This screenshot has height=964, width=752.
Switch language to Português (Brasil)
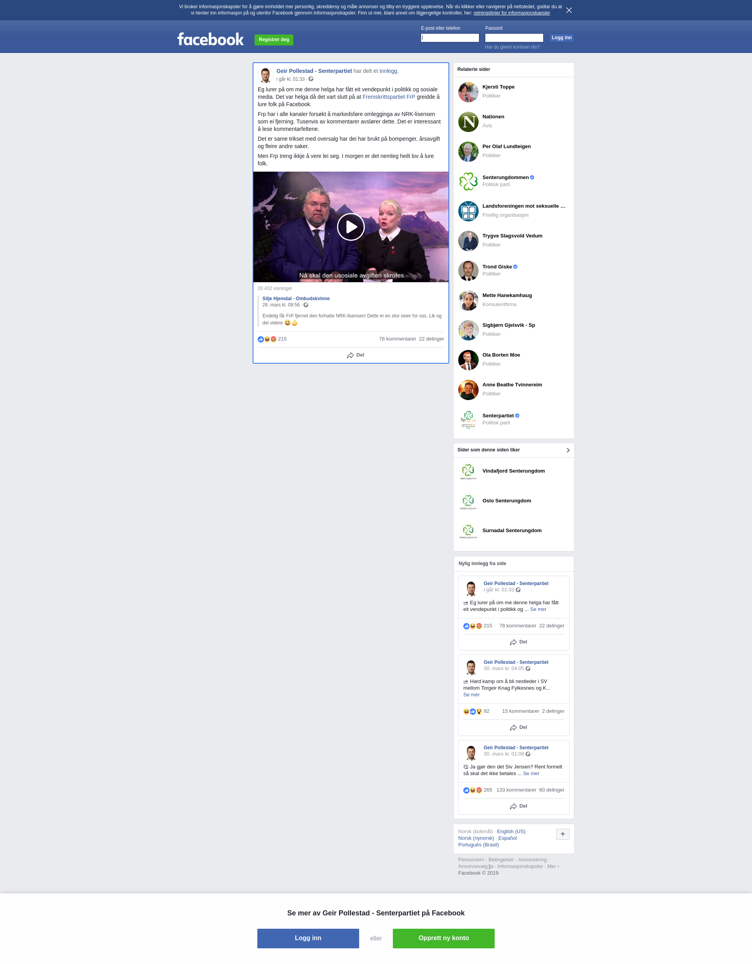pyautogui.click(x=479, y=845)
